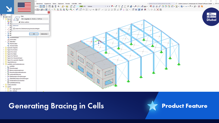Screen dimensions: 219x123
Task: Click the blue display layers icon in top toolbar
Action: click(x=182, y=6)
